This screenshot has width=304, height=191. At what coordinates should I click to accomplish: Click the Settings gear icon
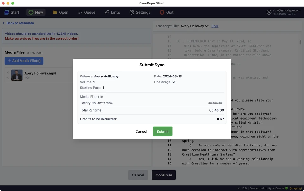click(132, 12)
